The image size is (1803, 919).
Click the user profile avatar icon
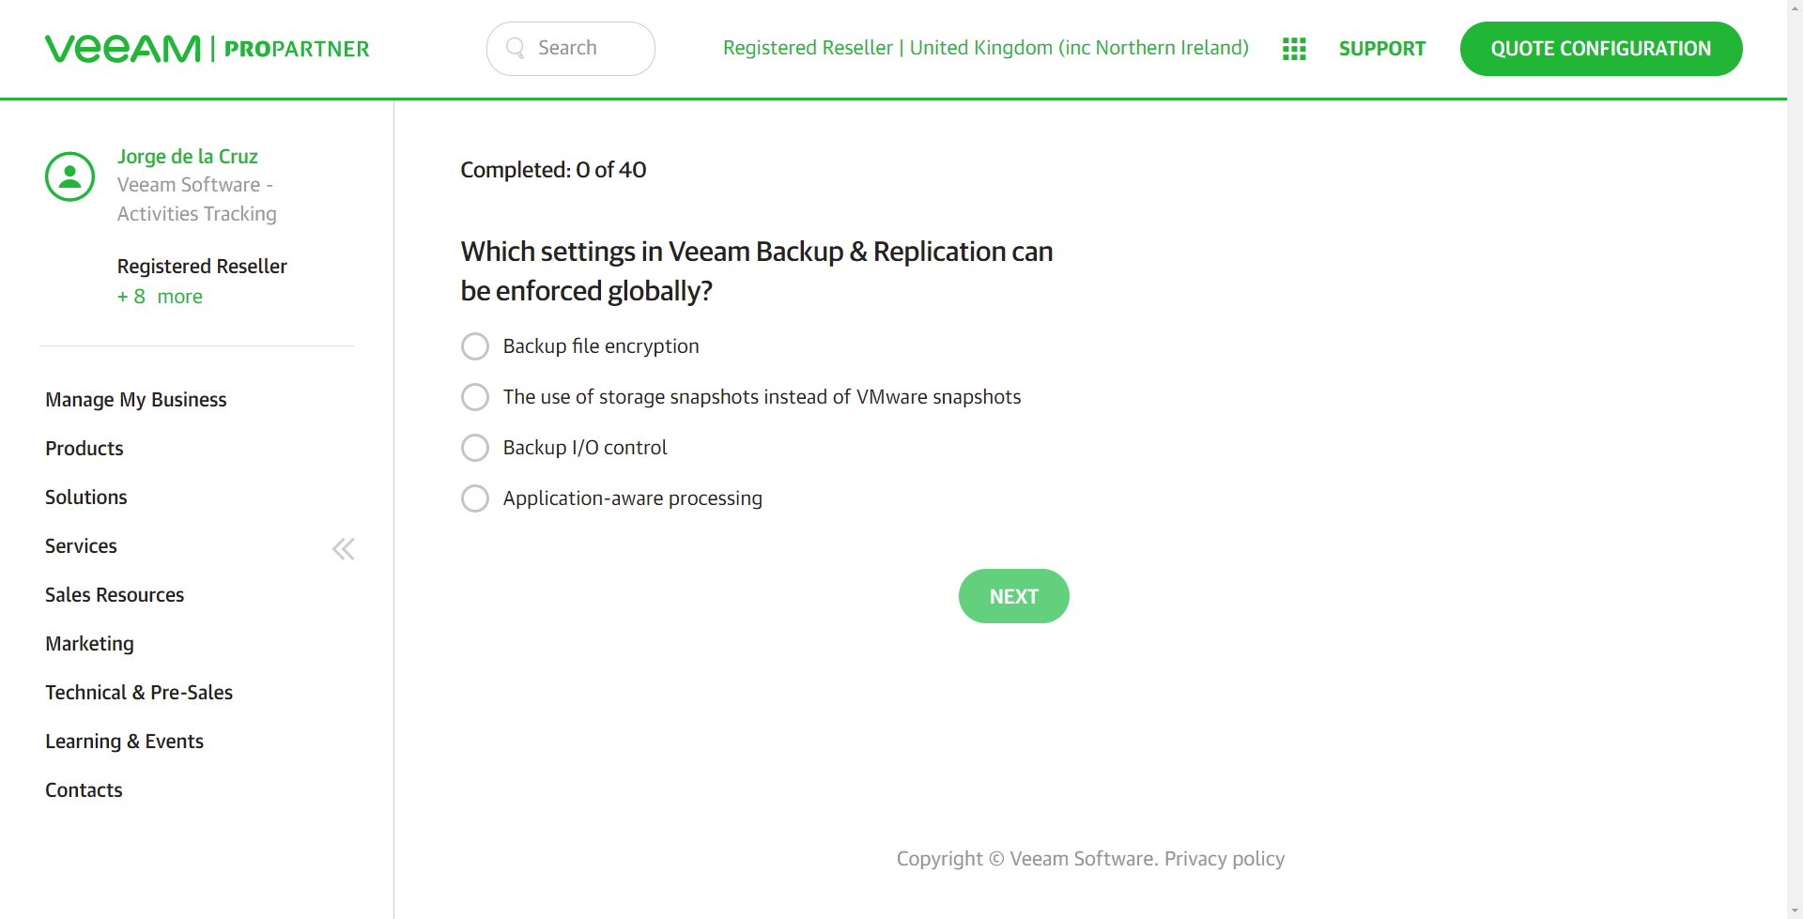click(x=70, y=176)
